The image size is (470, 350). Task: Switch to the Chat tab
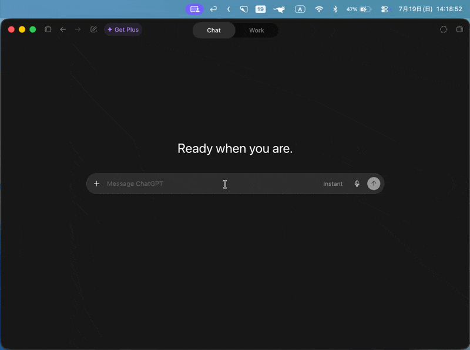pos(214,30)
